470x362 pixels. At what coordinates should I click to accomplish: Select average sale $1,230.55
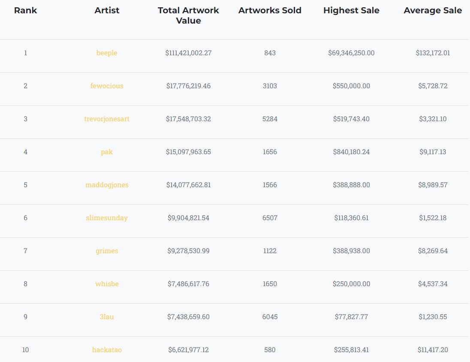click(x=433, y=317)
